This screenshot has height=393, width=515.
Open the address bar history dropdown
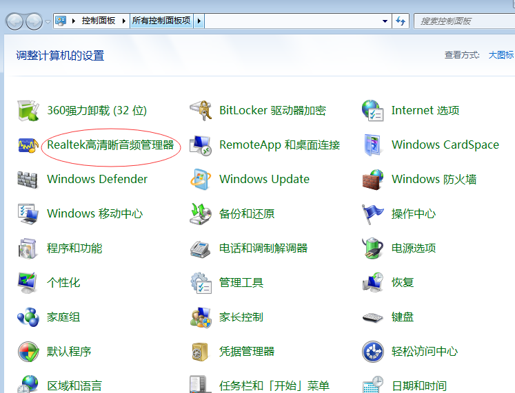coord(385,21)
